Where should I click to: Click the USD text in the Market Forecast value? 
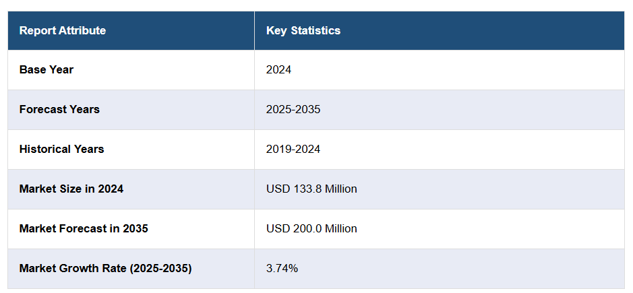(x=277, y=228)
